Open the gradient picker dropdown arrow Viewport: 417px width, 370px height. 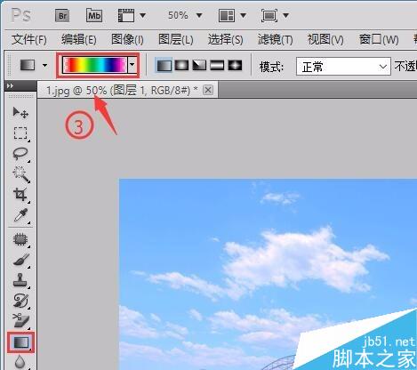pyautogui.click(x=132, y=65)
